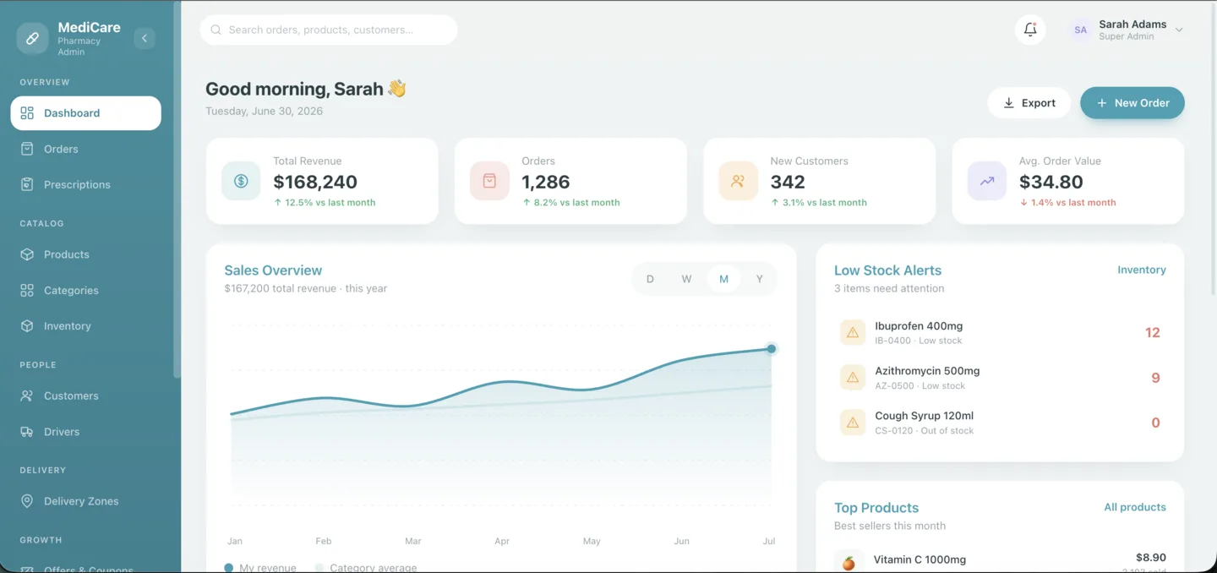The image size is (1217, 573).
Task: Navigate to the Products label
Action: click(x=66, y=254)
